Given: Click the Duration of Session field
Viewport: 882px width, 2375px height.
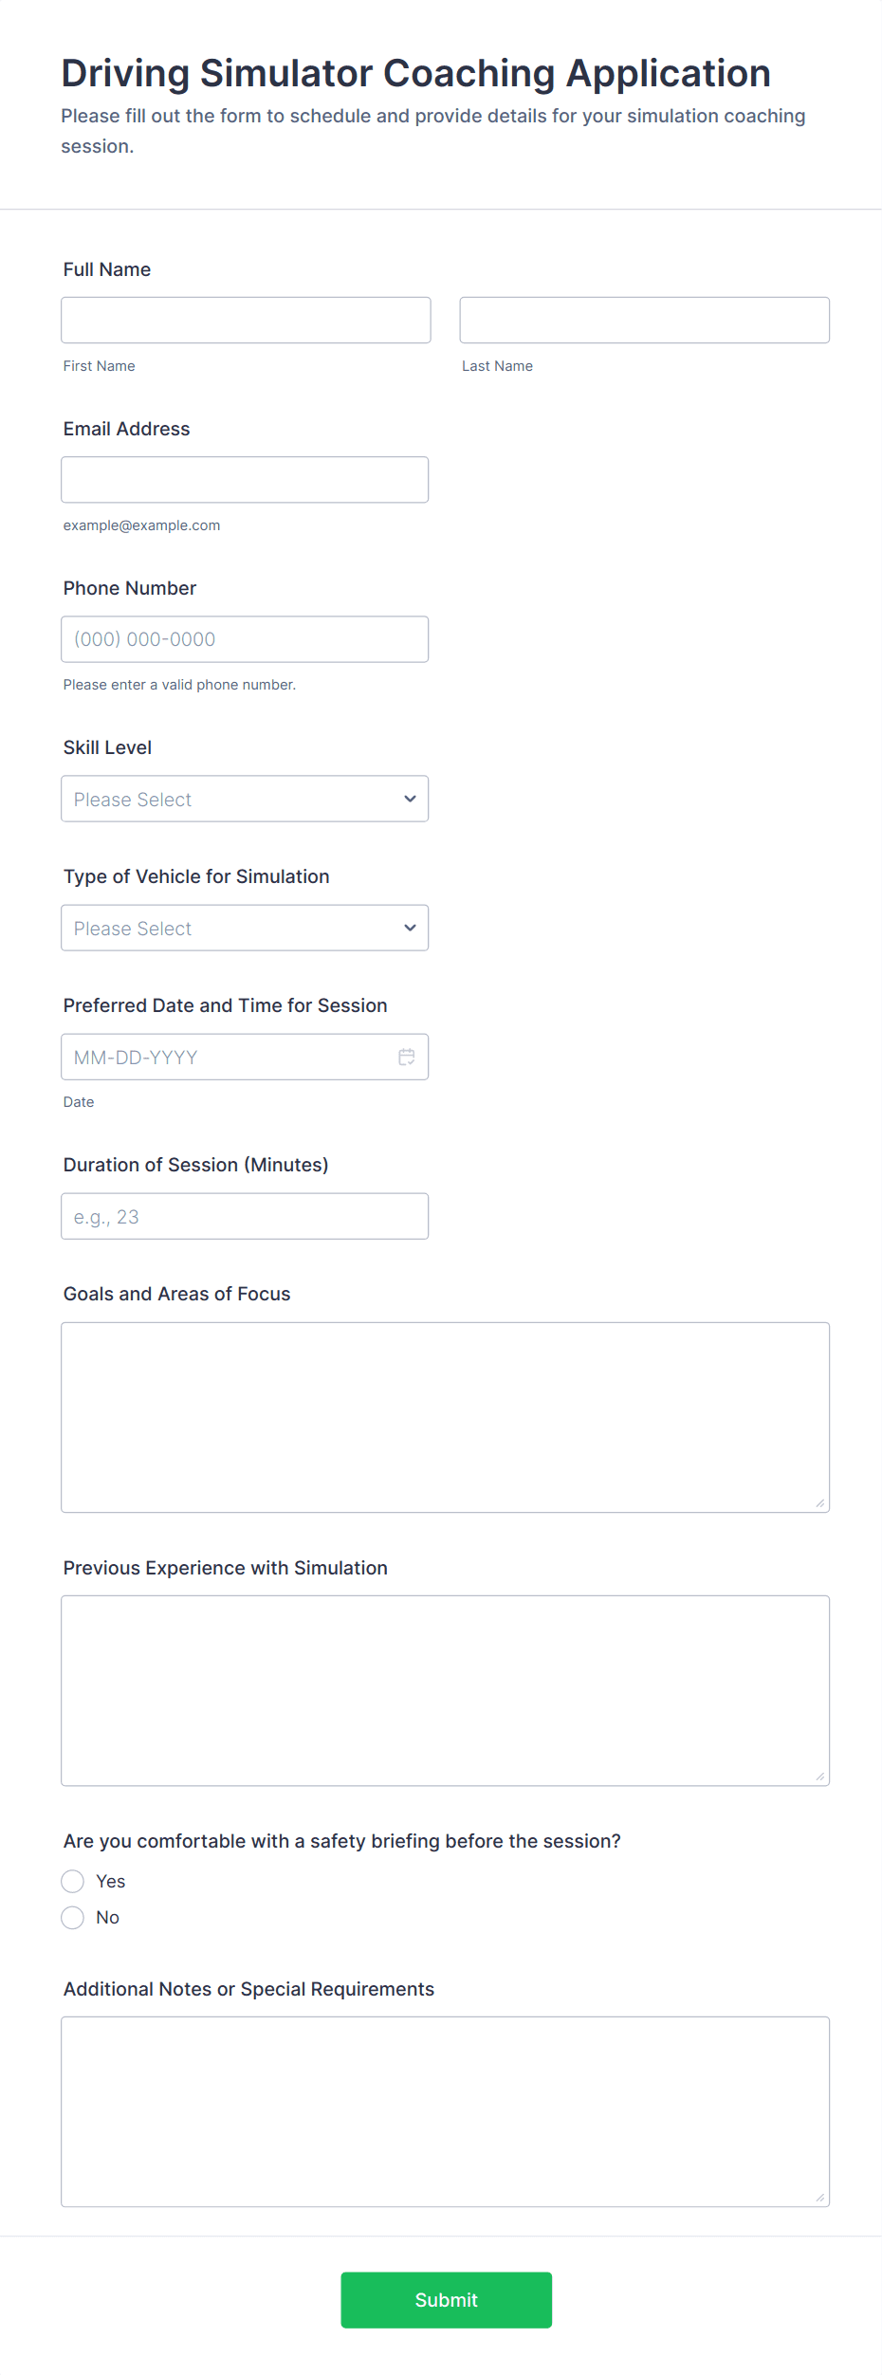Looking at the screenshot, I should coord(245,1216).
